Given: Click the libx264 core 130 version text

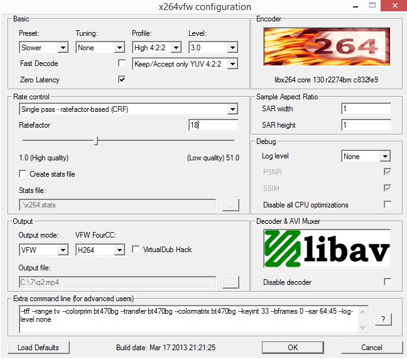Looking at the screenshot, I should click(326, 80).
